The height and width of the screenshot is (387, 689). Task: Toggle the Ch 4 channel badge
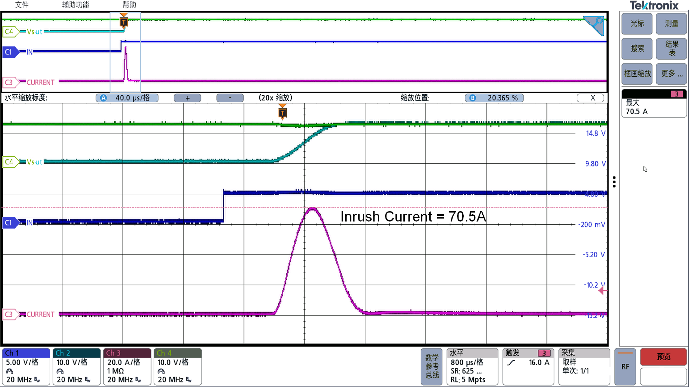[177, 367]
